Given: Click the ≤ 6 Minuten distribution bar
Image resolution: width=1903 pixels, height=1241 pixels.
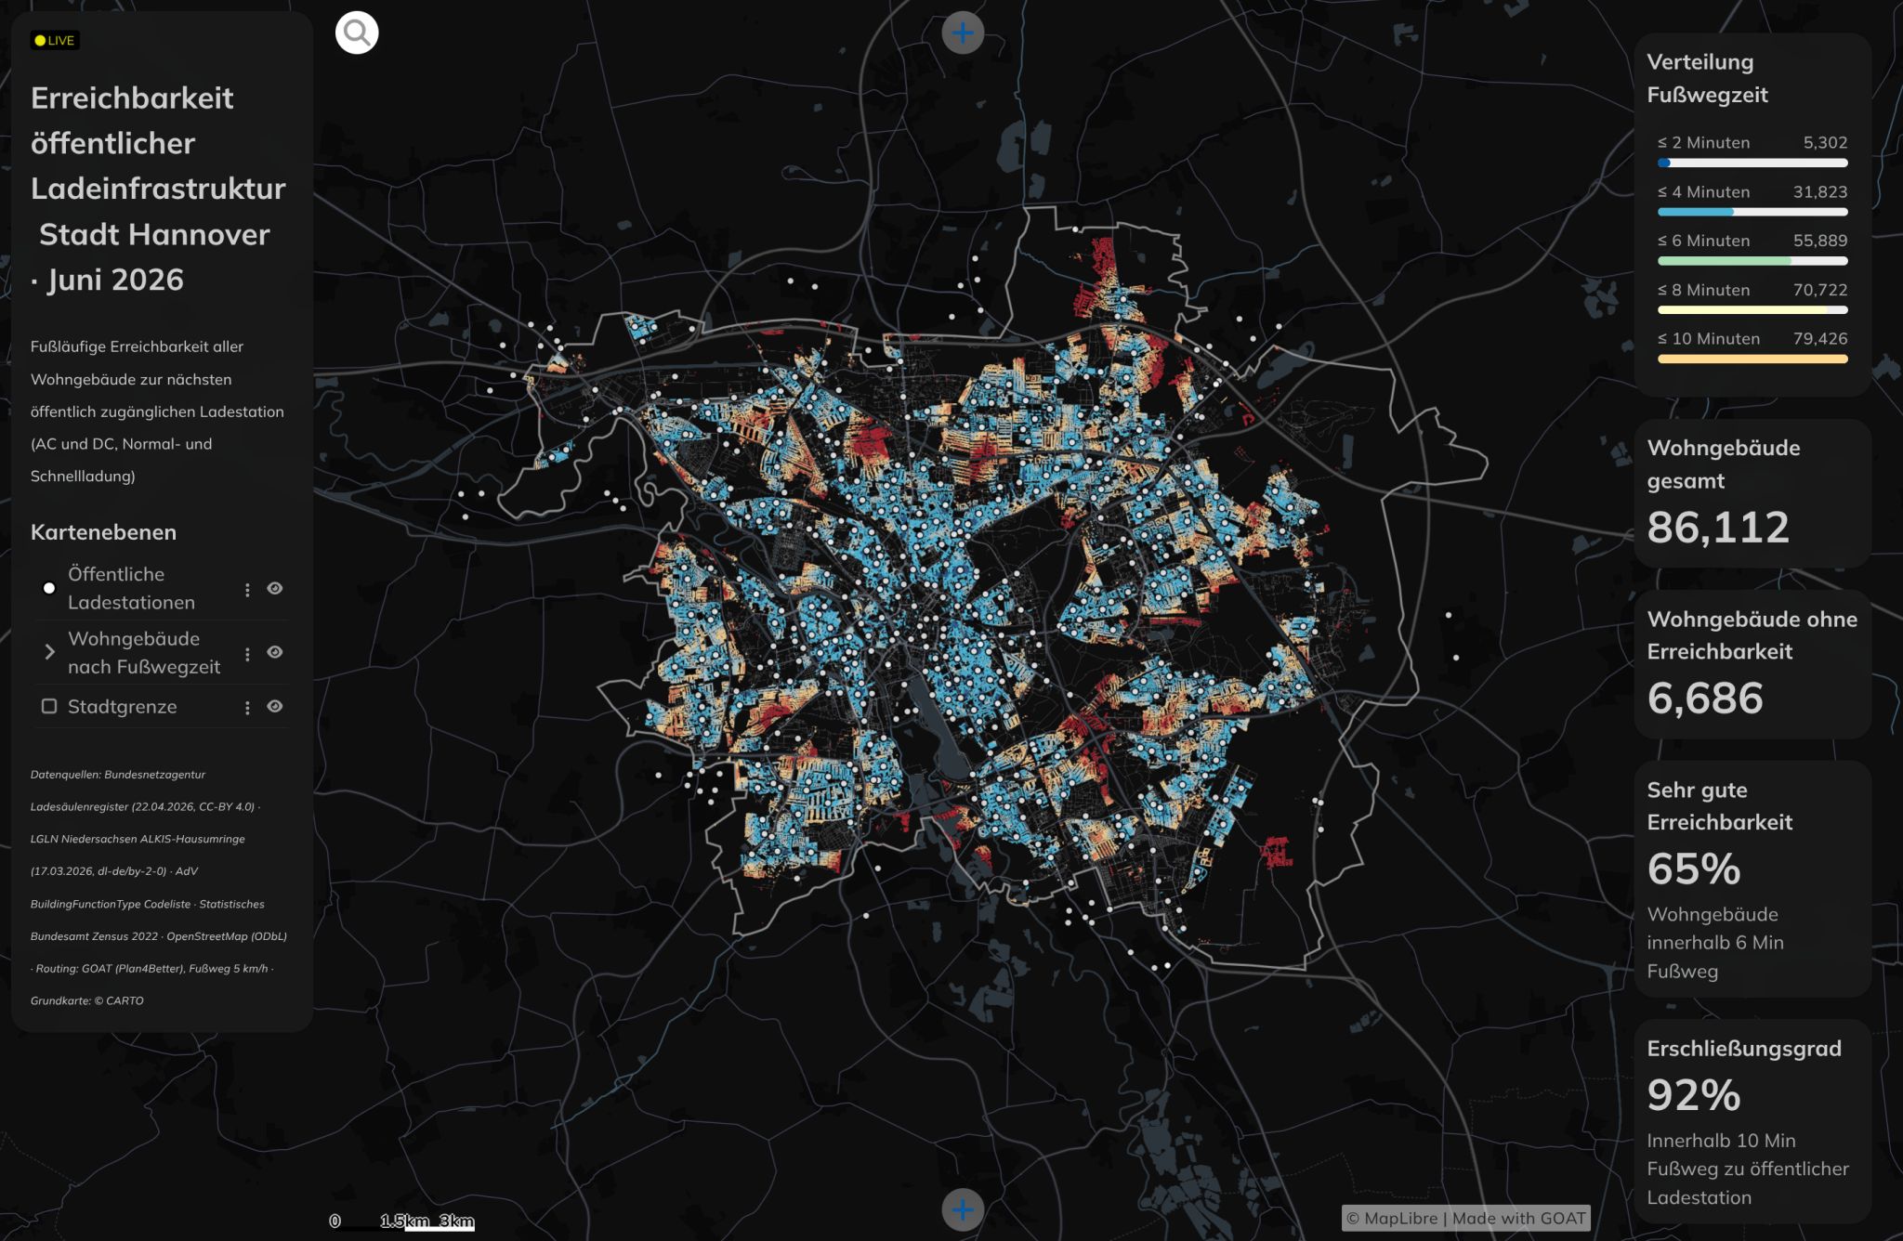Looking at the screenshot, I should pyautogui.click(x=1752, y=261).
